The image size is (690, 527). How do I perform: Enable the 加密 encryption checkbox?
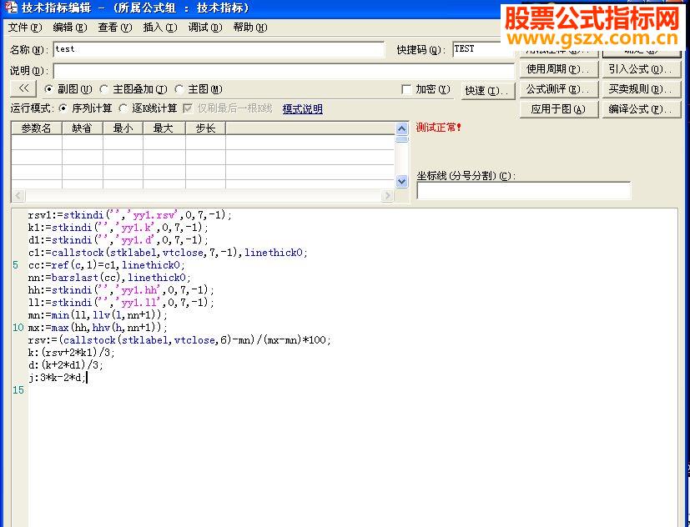click(405, 88)
